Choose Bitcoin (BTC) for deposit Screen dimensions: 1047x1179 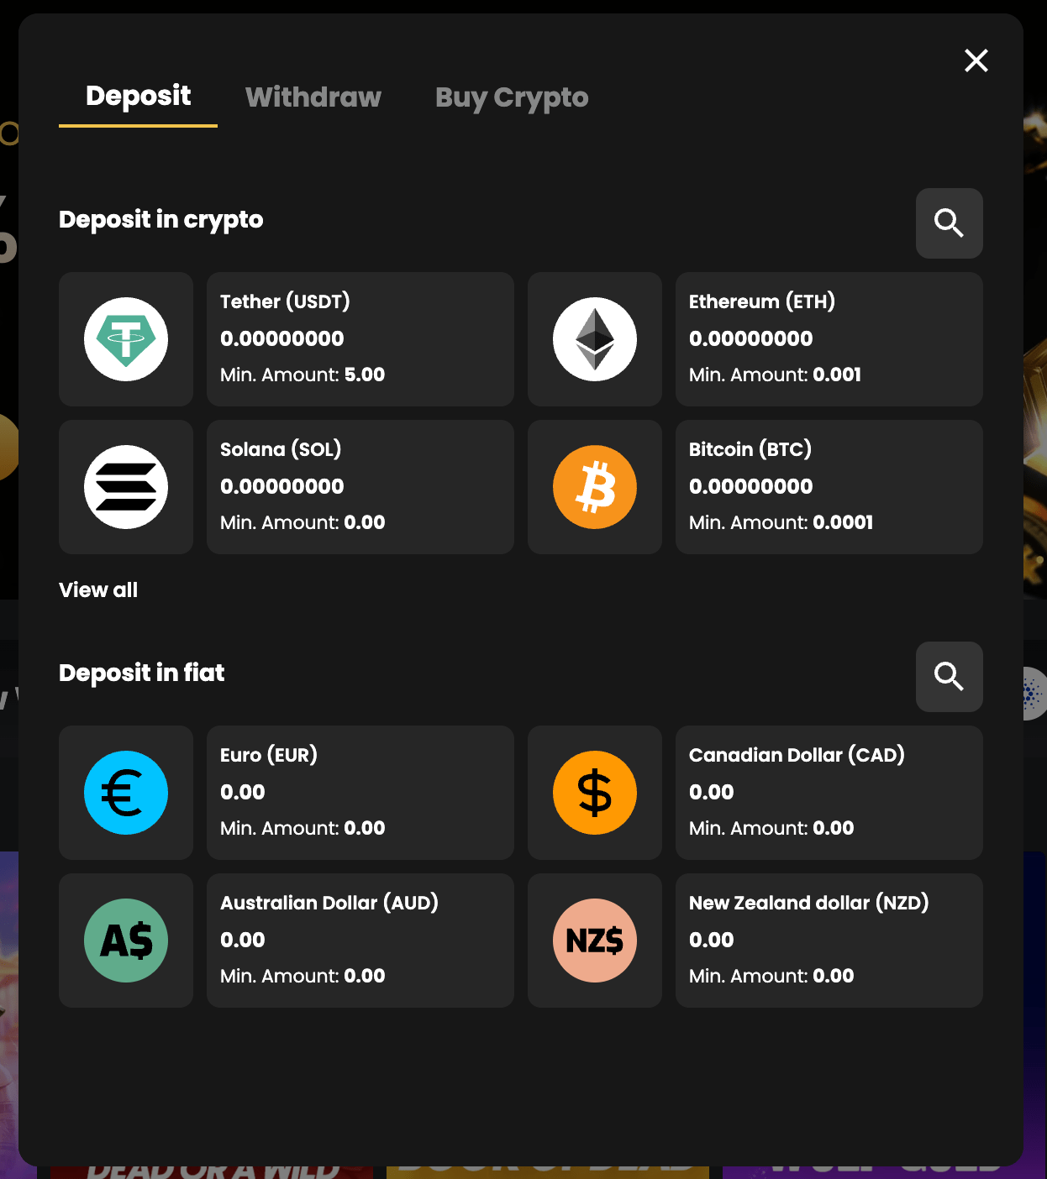coord(829,487)
